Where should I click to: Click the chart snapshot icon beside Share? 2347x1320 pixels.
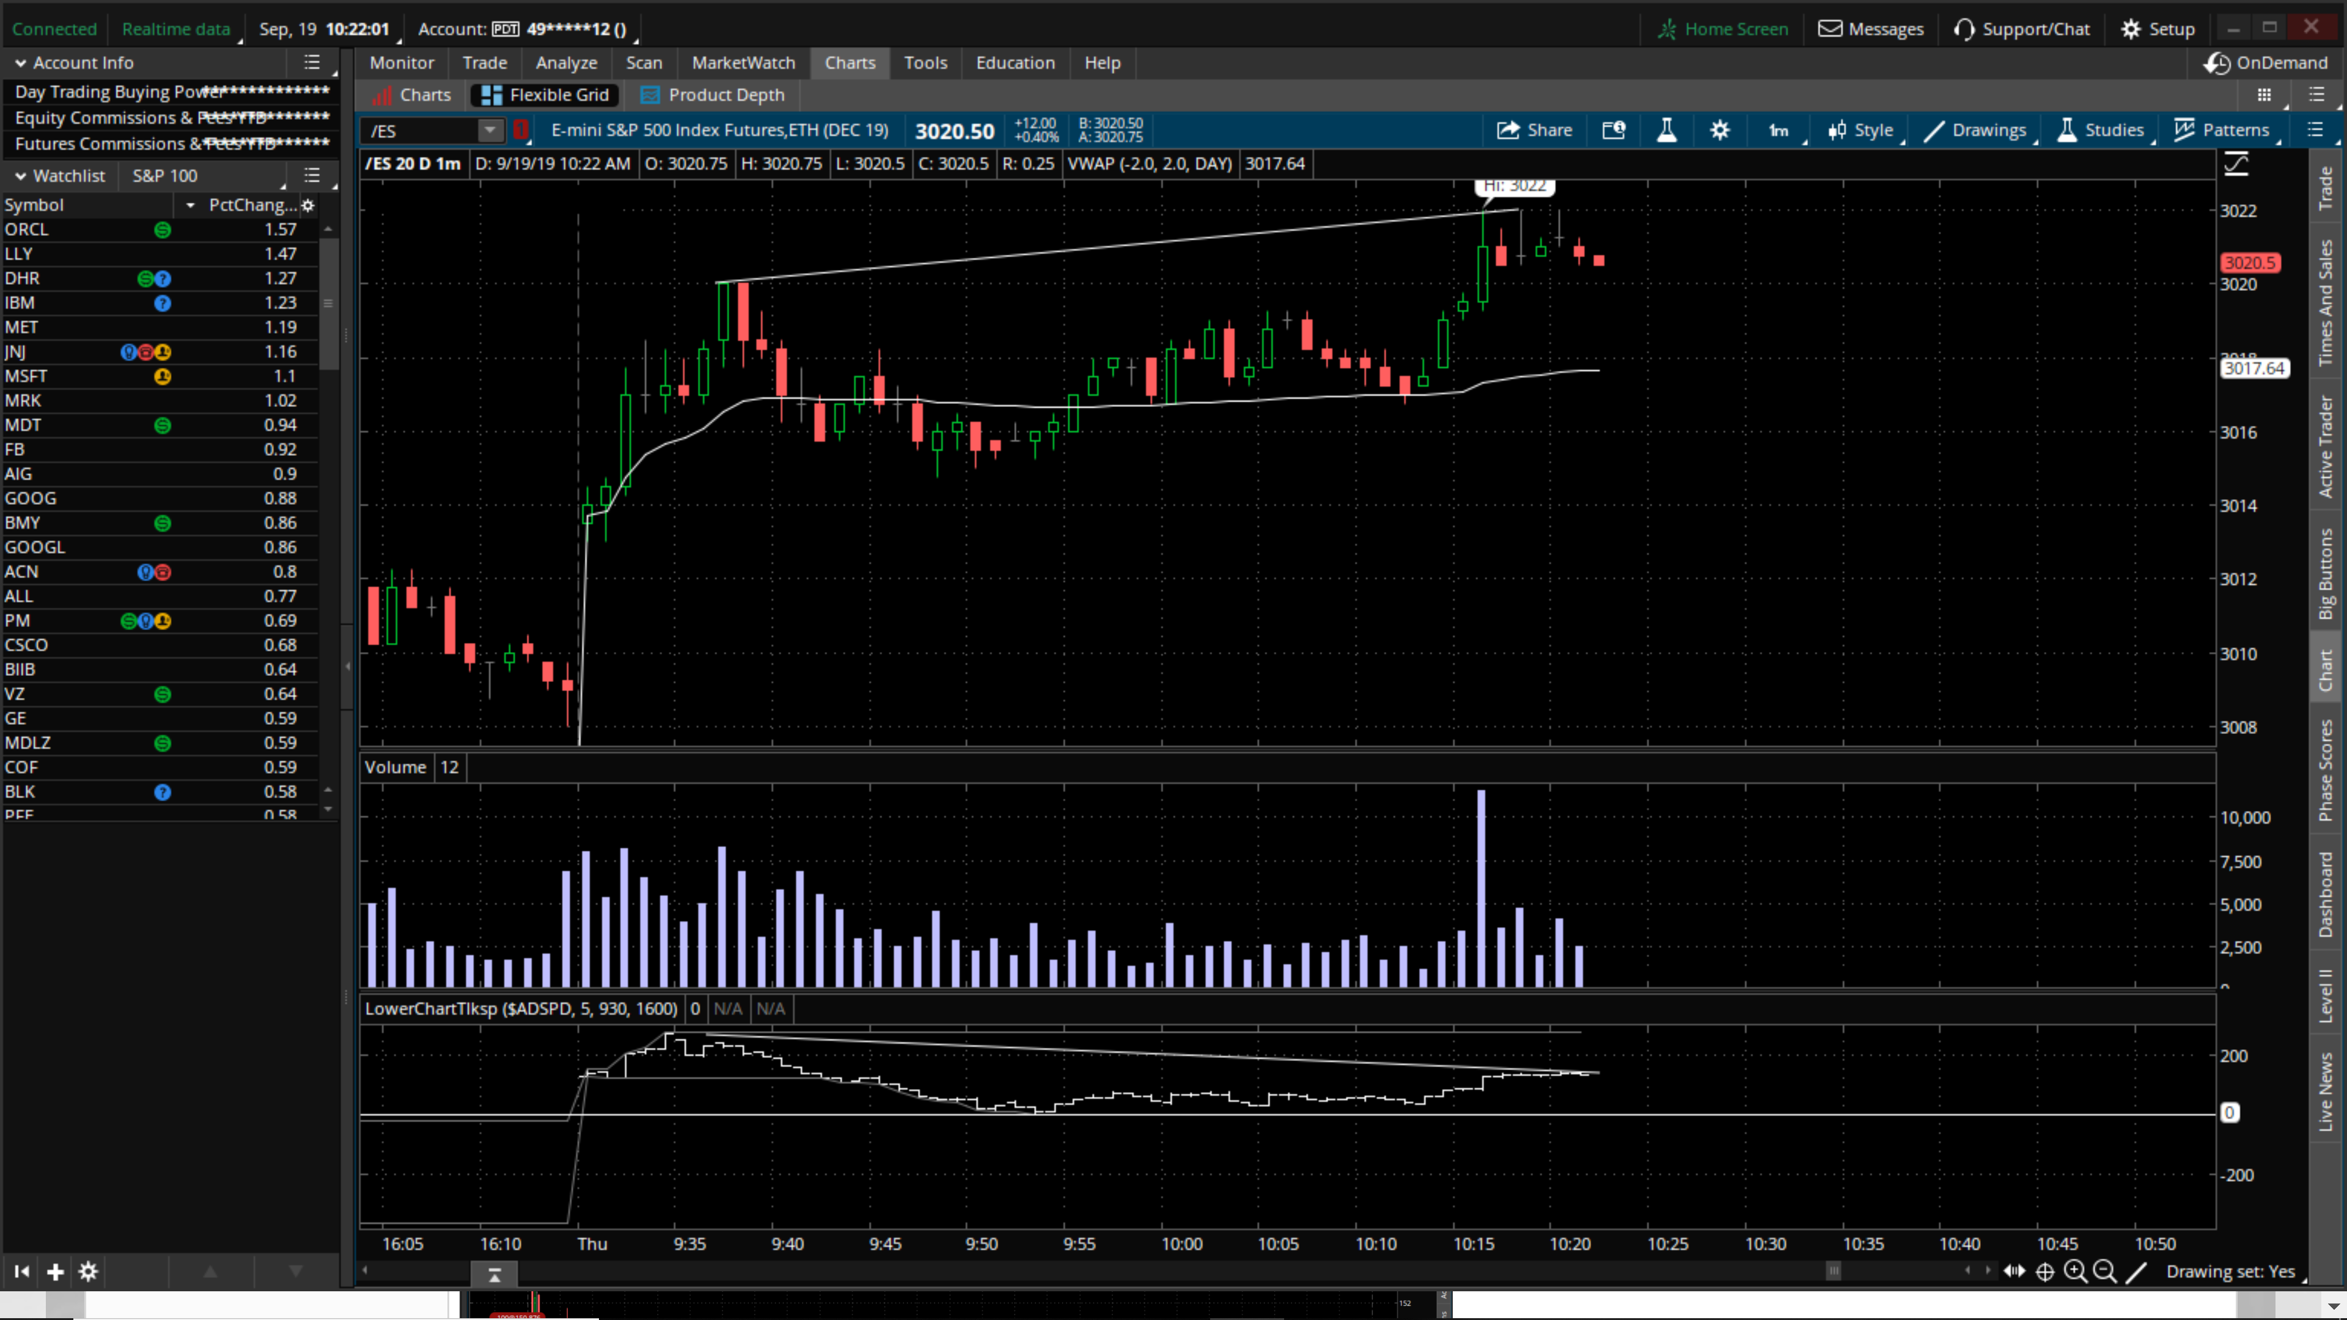click(1614, 130)
